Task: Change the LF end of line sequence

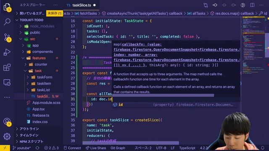Action: (x=173, y=148)
